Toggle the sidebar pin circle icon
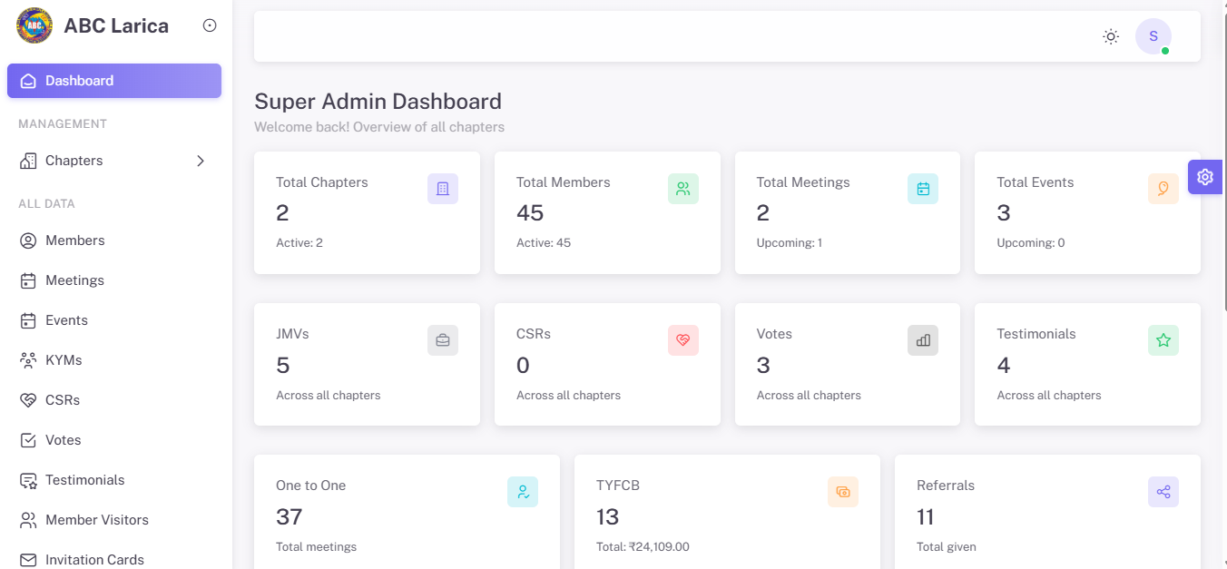 point(210,25)
